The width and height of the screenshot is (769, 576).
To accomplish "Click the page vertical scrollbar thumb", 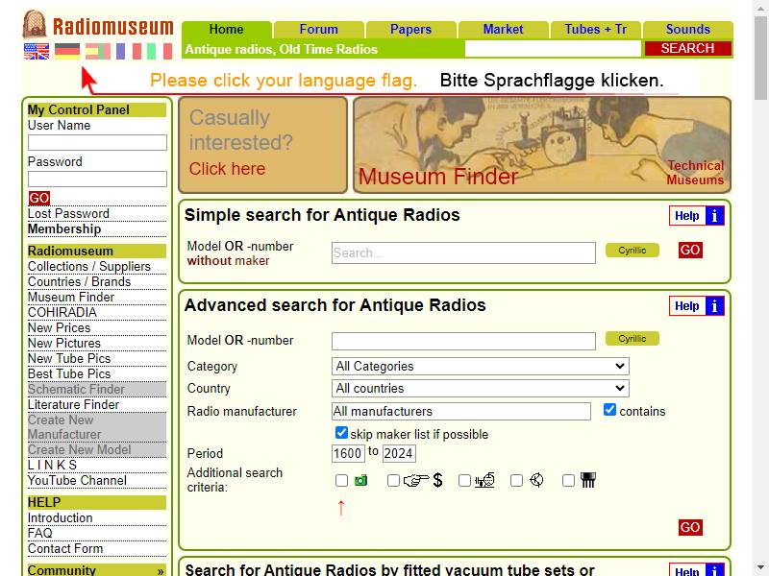I will 760,58.
